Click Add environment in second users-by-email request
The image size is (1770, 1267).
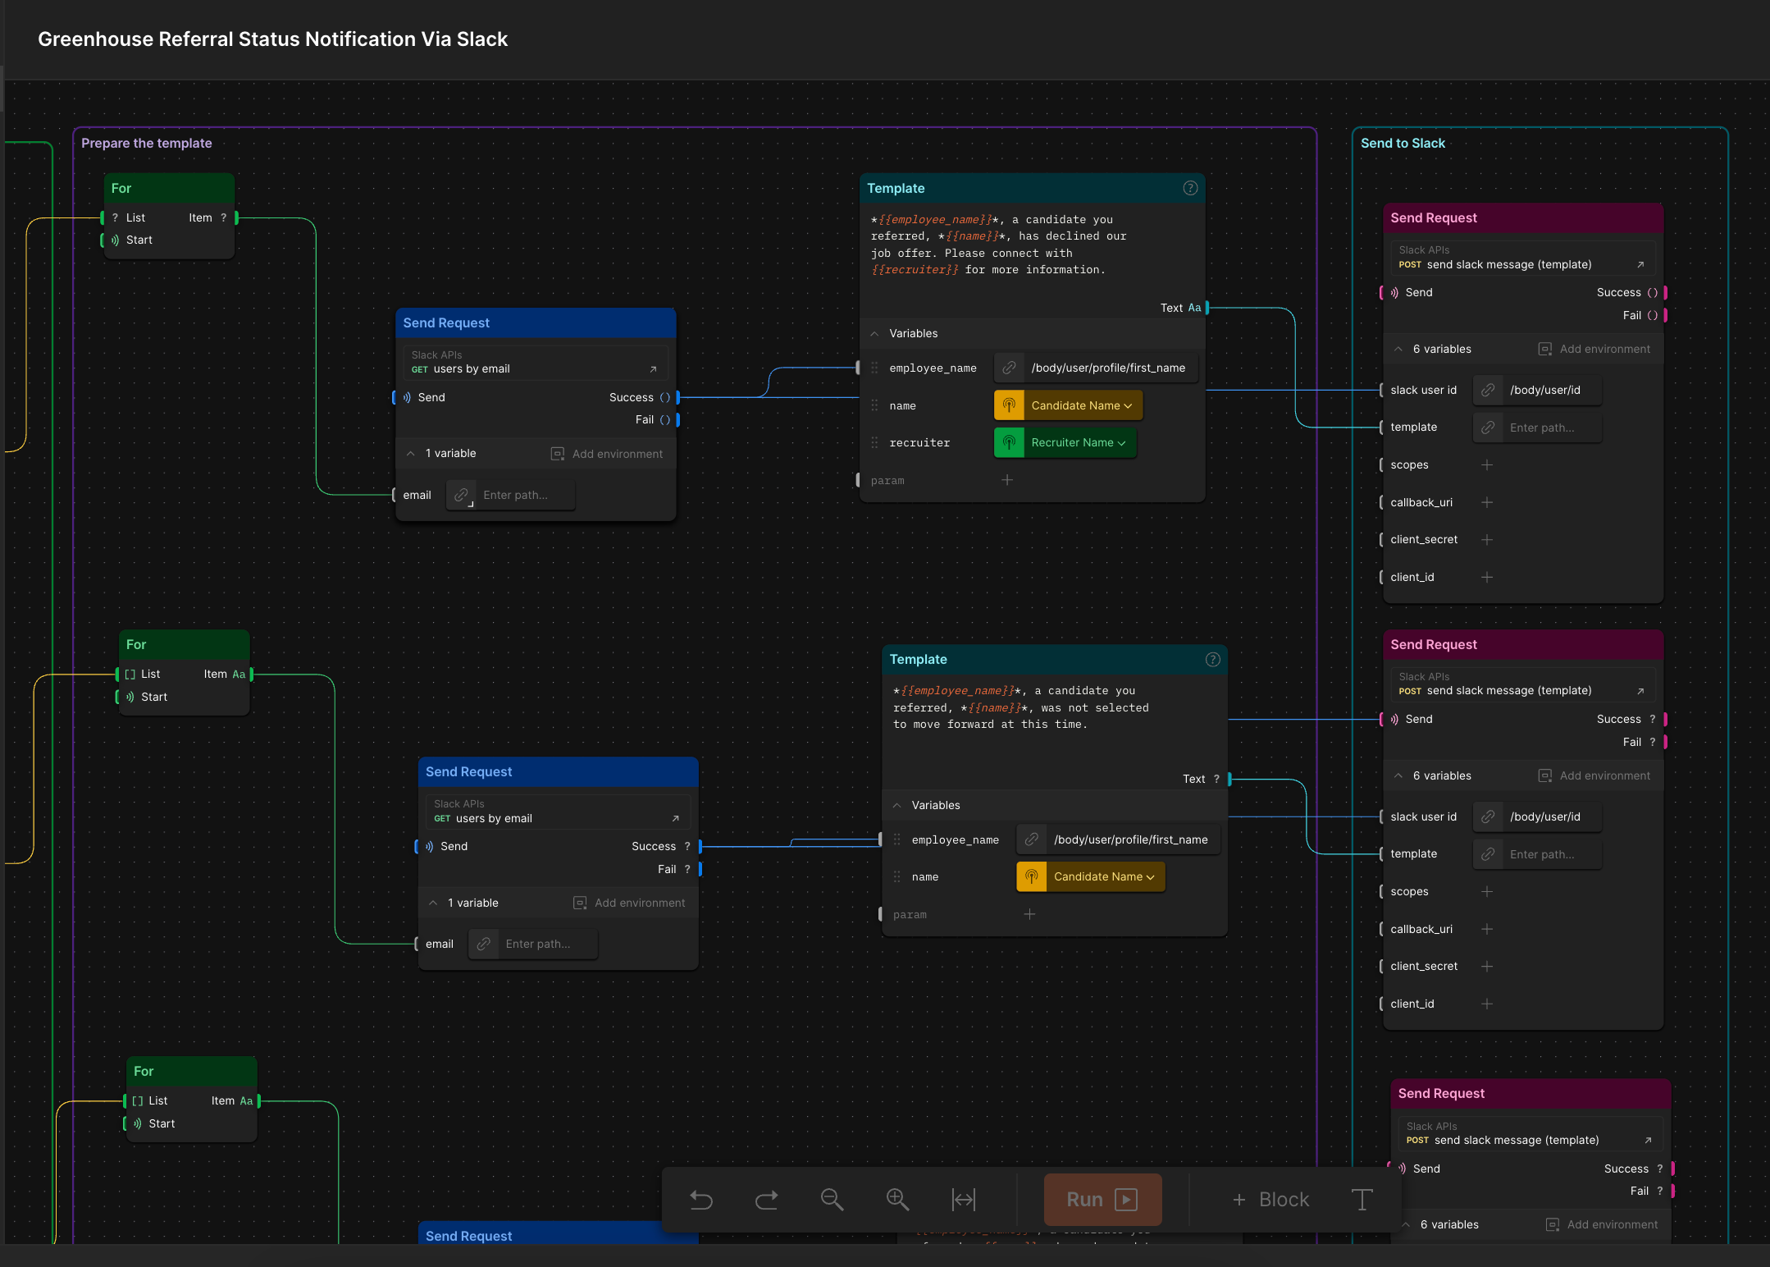(628, 903)
